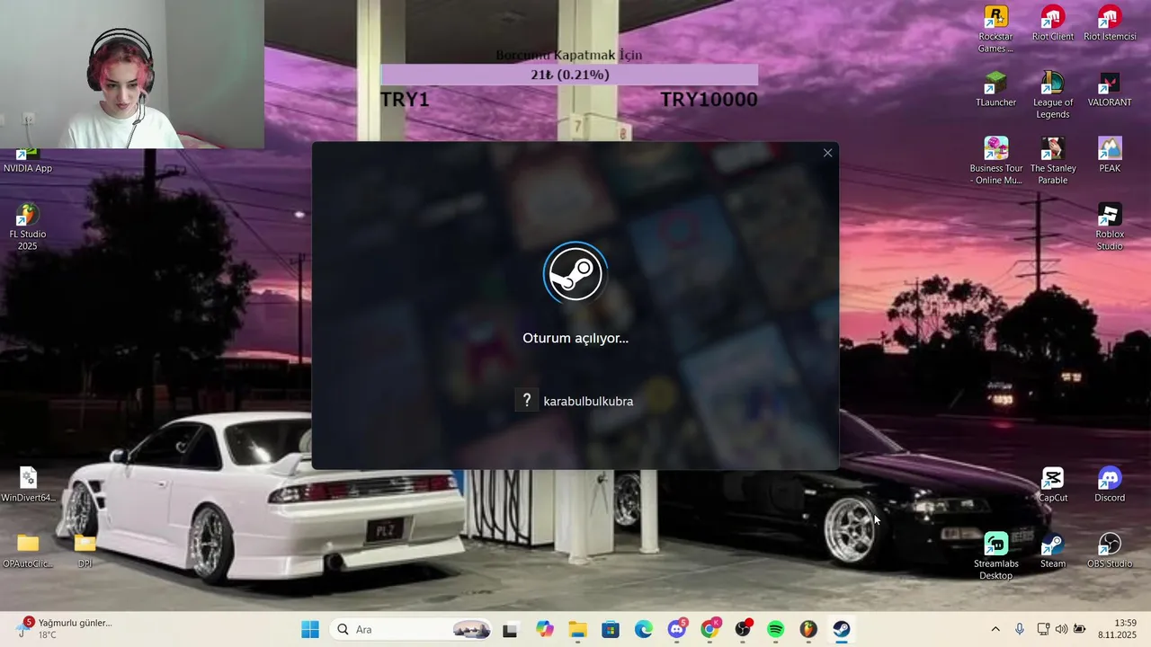Click the microphone tray icon
The height and width of the screenshot is (647, 1151).
tap(1019, 629)
